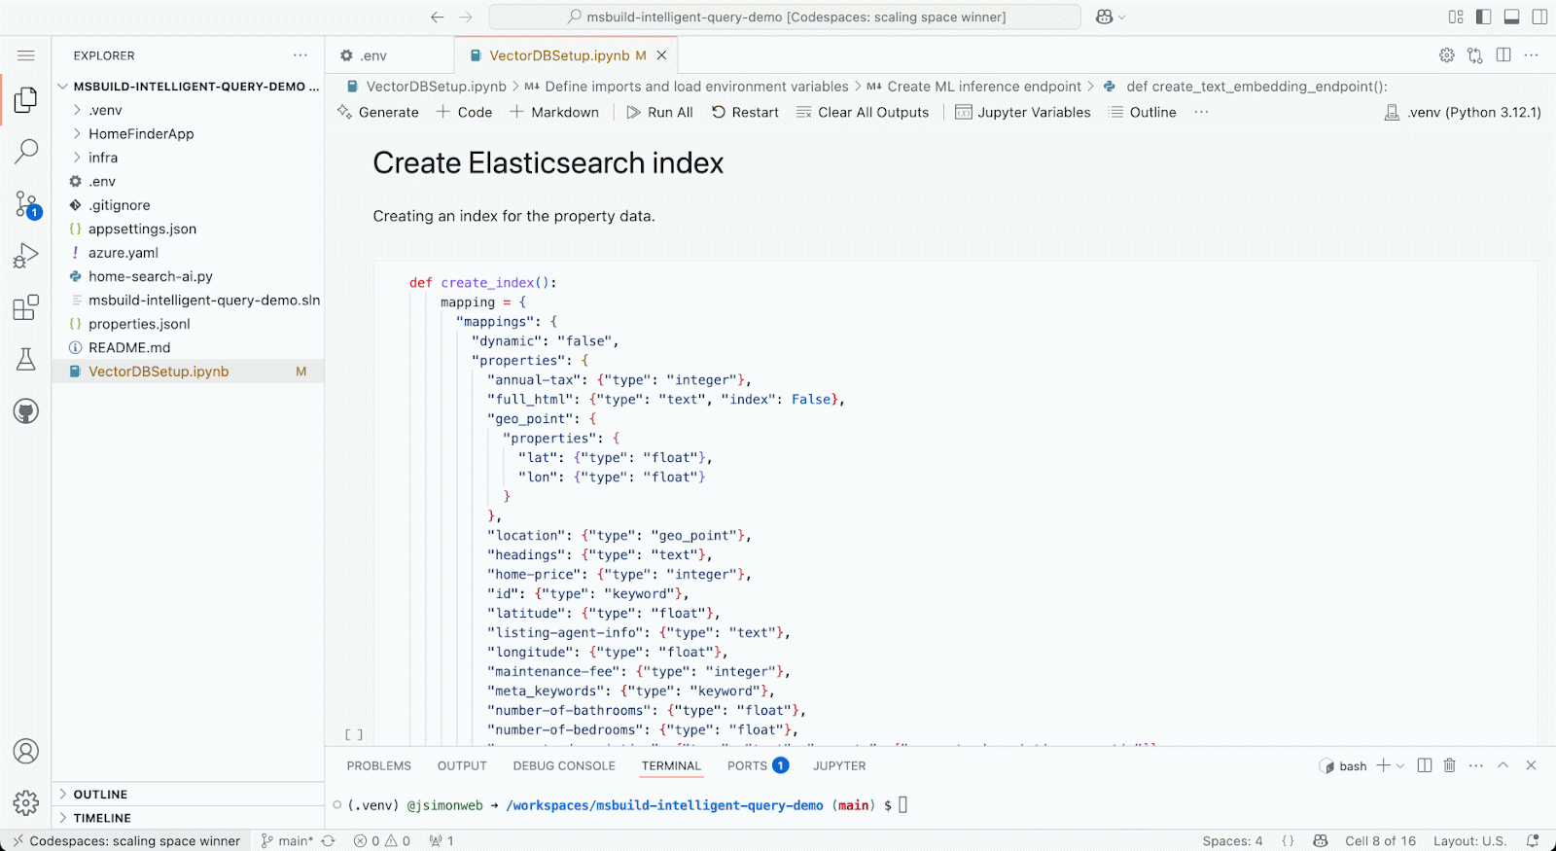Click the command center search field

pos(784,17)
